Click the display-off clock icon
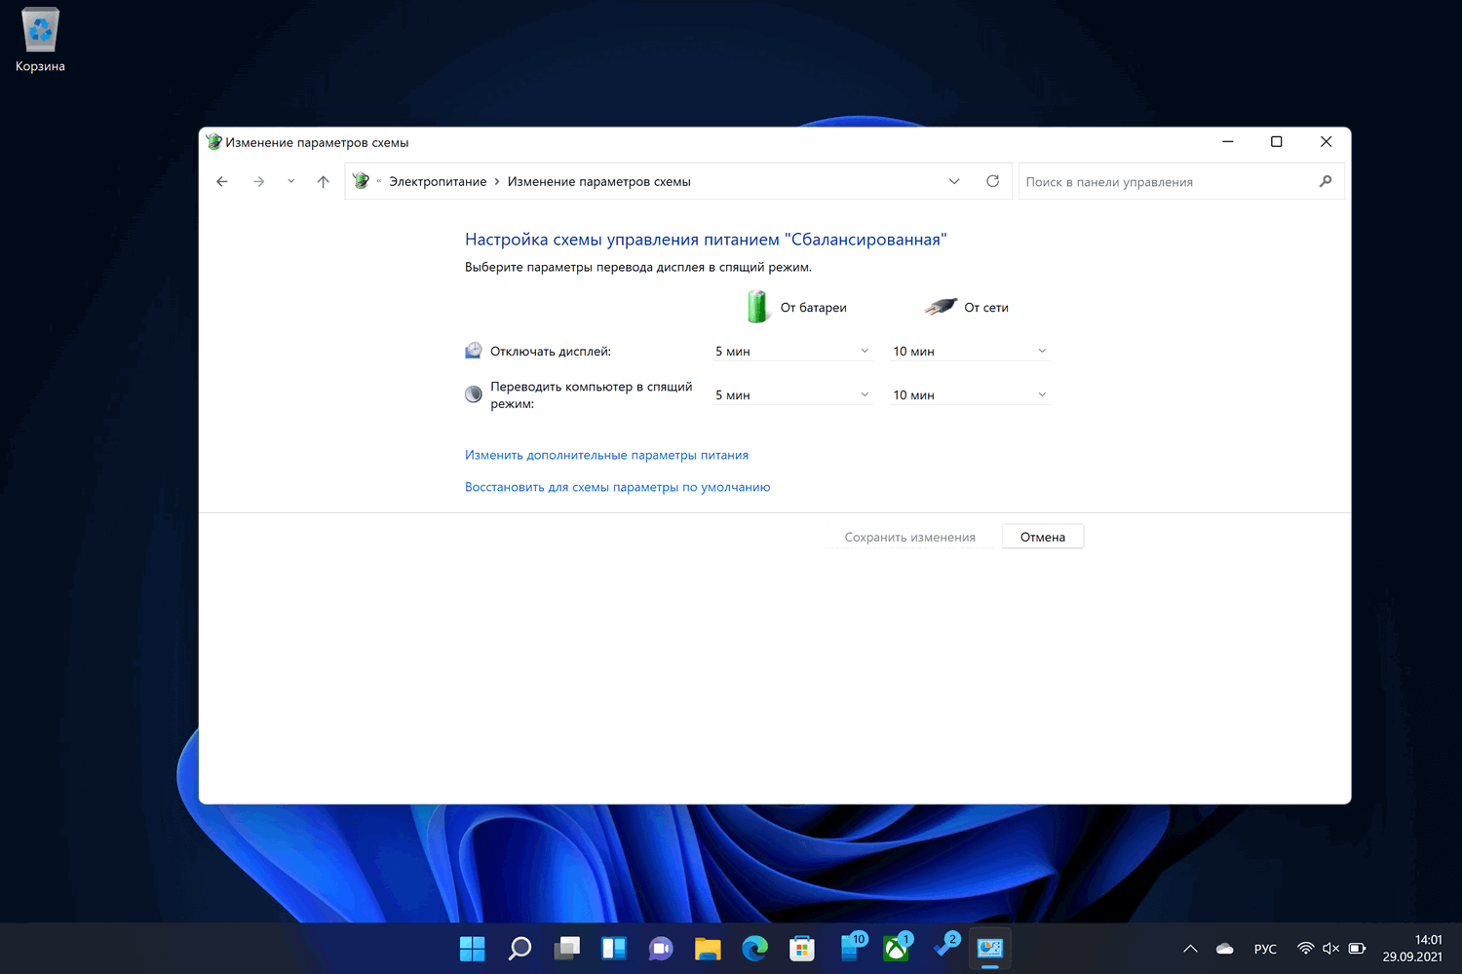The image size is (1462, 974). (474, 351)
